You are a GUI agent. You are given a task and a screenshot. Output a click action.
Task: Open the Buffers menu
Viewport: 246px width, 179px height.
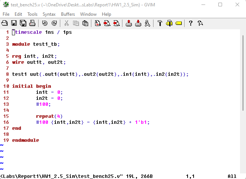(x=68, y=14)
